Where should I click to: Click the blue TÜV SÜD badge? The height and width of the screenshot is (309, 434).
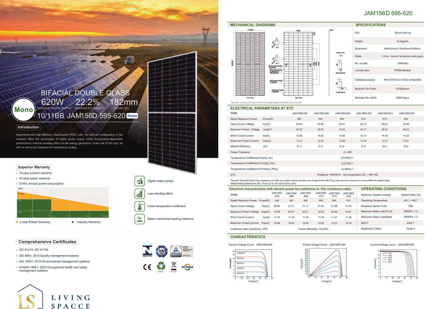[162, 251]
